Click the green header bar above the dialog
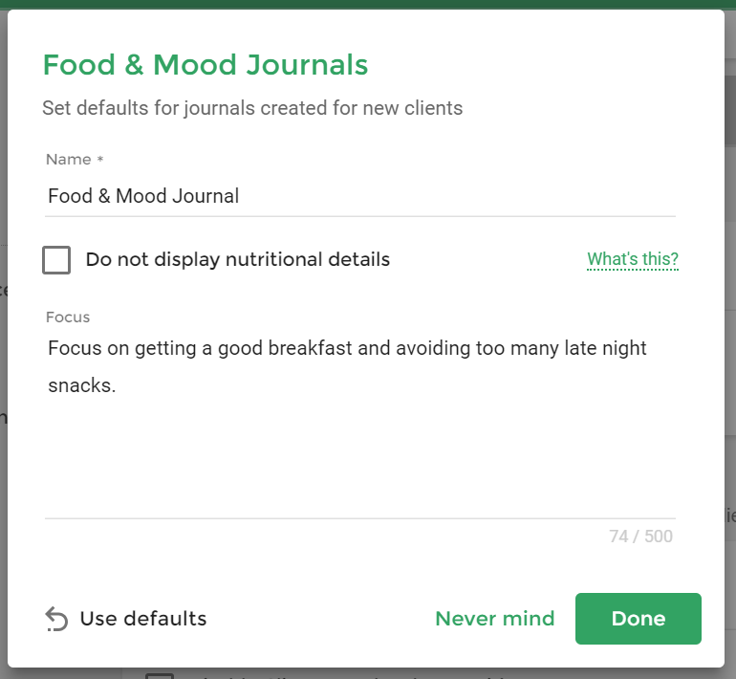Screen dimensions: 736x679 pos(368,4)
